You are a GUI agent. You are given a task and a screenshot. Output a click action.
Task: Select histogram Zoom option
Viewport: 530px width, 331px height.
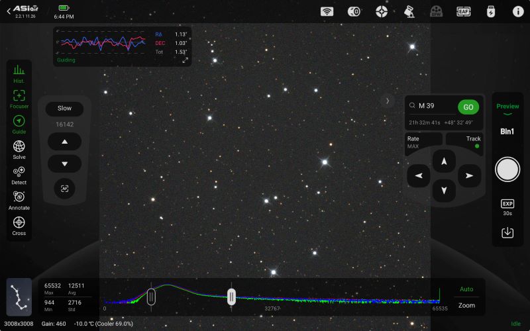[466, 305]
